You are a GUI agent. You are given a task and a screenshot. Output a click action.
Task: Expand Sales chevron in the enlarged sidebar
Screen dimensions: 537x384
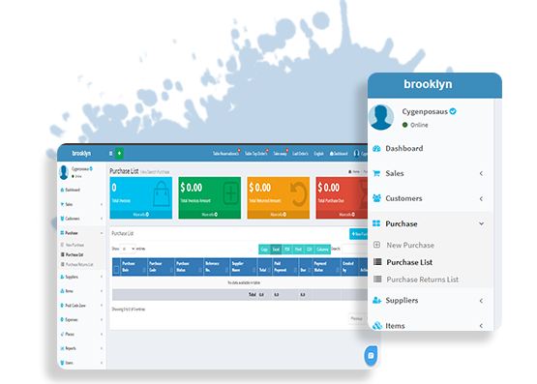click(x=481, y=173)
